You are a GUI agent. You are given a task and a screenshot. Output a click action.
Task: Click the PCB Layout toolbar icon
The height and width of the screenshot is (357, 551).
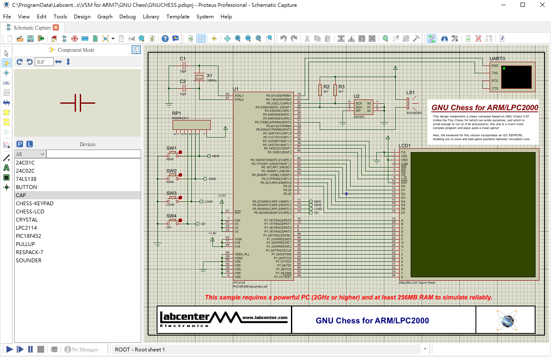click(x=74, y=39)
